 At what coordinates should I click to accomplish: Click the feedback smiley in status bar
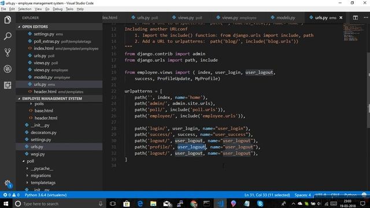coord(364,195)
